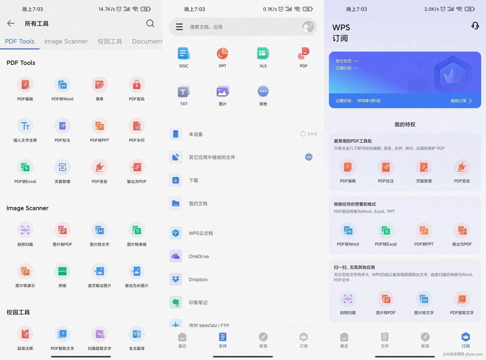Viewport: 486px width, 360px height.
Task: Open the 全文翻译 translation tool
Action: 137,338
